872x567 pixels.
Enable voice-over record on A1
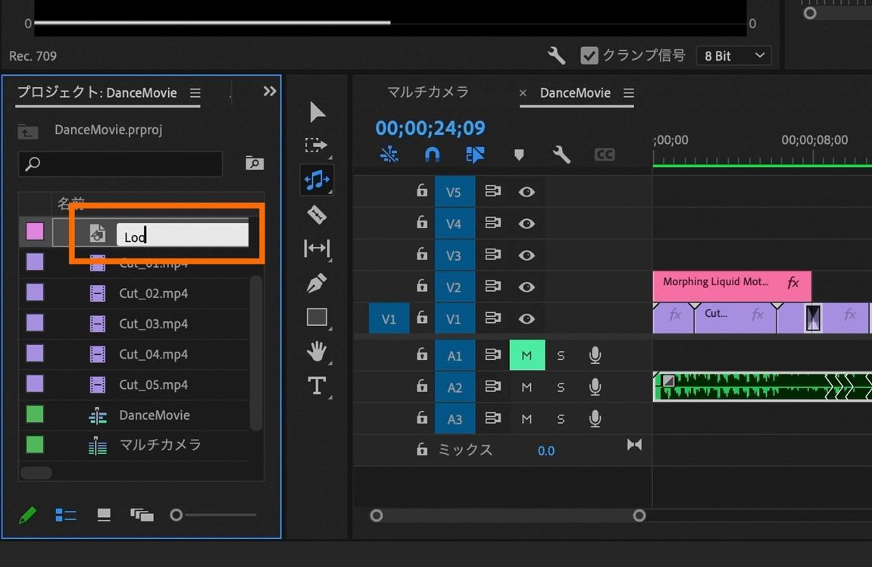[x=595, y=355]
